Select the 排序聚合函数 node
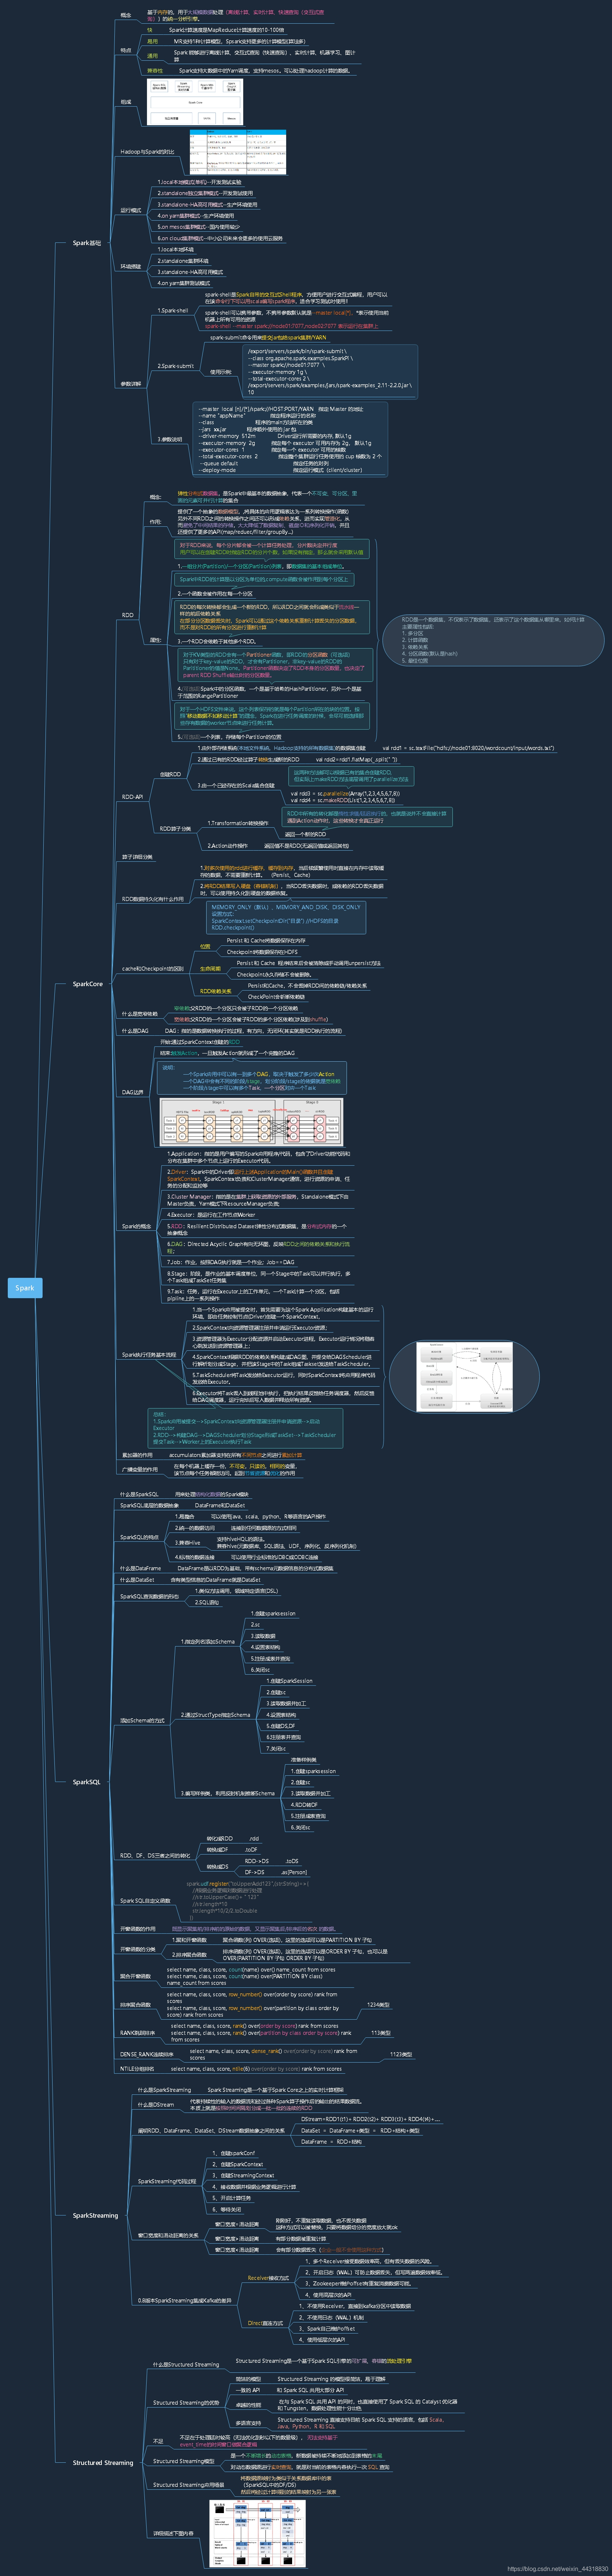The height and width of the screenshot is (2576, 612). (136, 2005)
